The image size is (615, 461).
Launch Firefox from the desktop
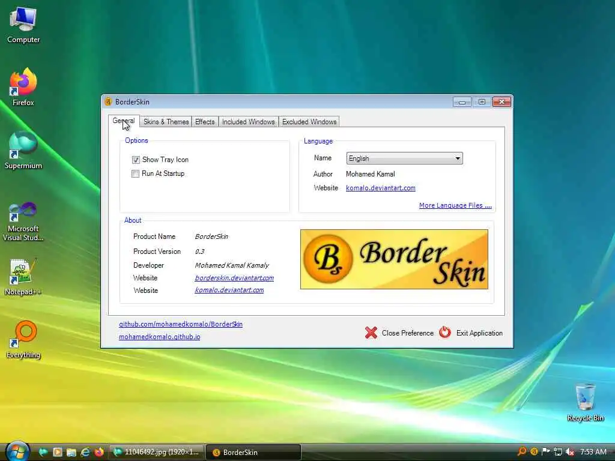click(23, 87)
